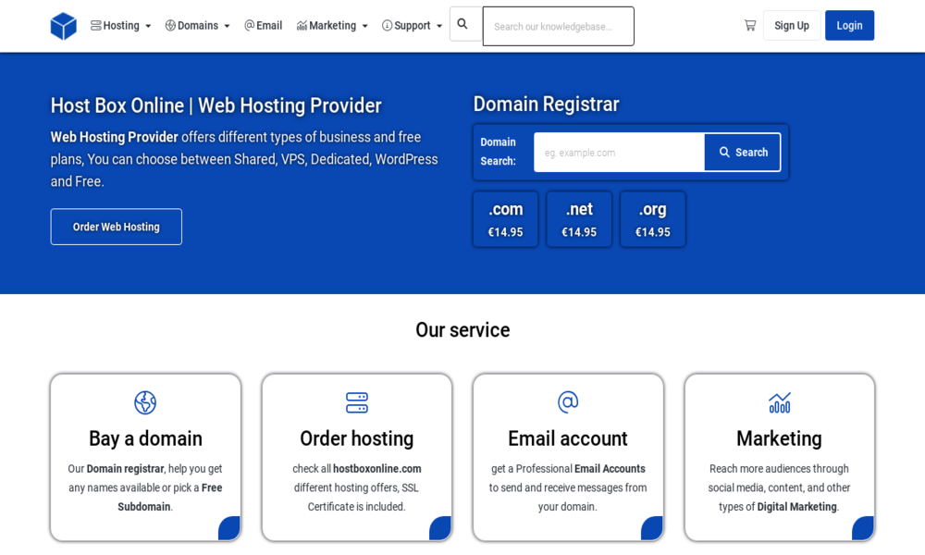The width and height of the screenshot is (925, 555).
Task: Open the Domains dropdown menu
Action: coord(197,26)
